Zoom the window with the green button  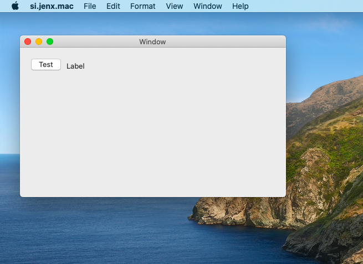[50, 42]
